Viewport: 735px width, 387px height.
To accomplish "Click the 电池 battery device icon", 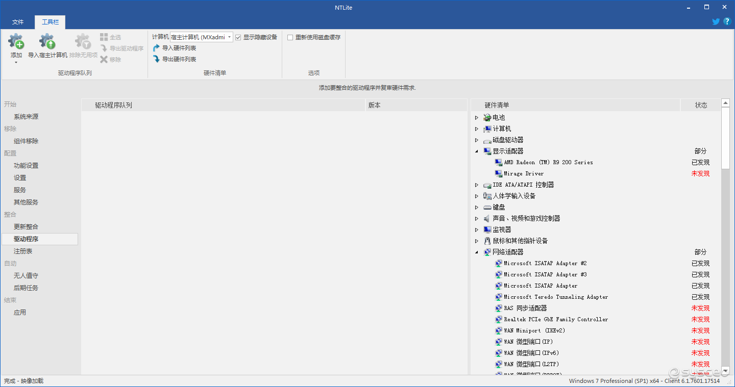I will coord(487,118).
